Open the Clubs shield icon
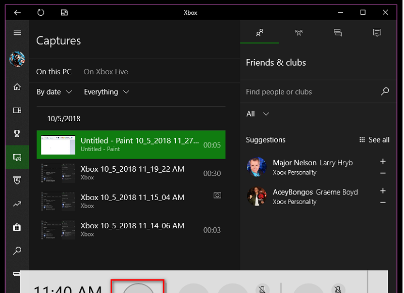 pyautogui.click(x=17, y=180)
